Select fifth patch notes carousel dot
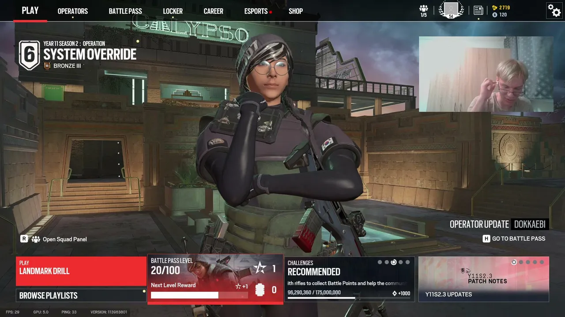The width and height of the screenshot is (565, 317). (542, 262)
